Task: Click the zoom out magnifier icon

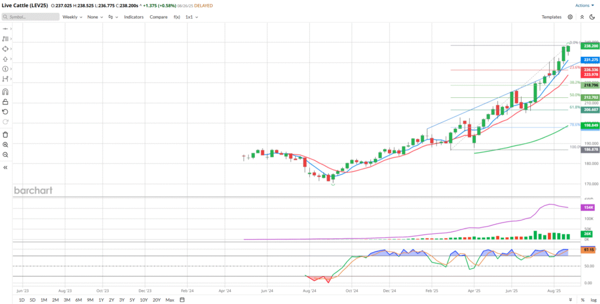Action: pyautogui.click(x=5, y=155)
